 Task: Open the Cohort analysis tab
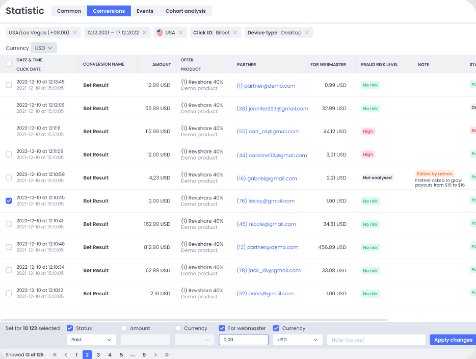[186, 11]
